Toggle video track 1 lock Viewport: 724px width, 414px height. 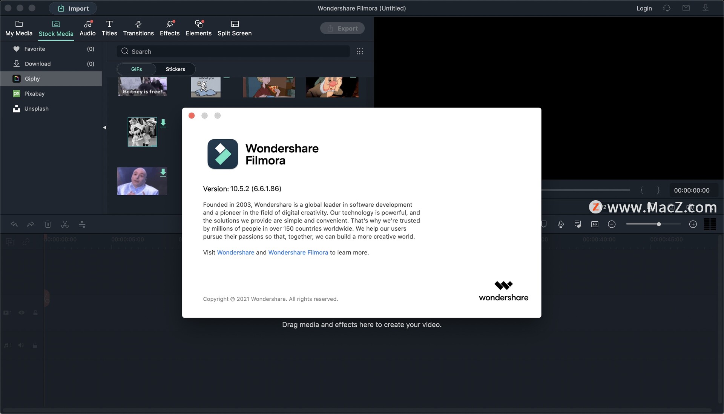[35, 313]
